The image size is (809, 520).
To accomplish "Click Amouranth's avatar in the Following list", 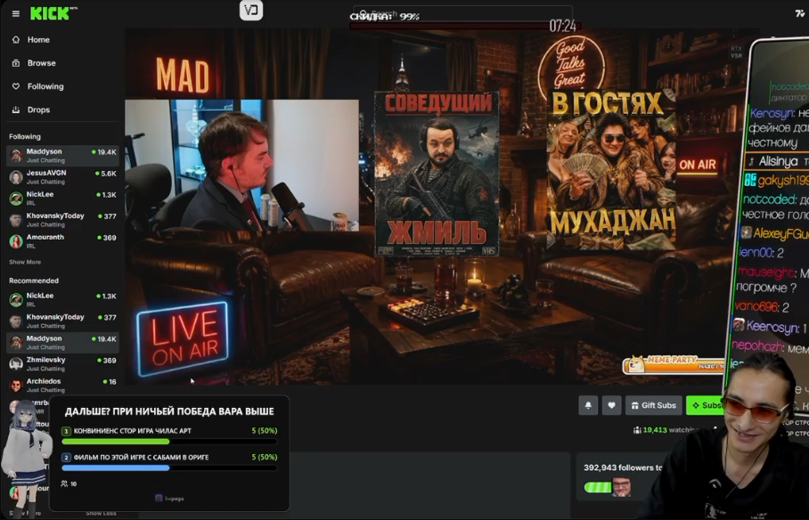I will pos(16,241).
